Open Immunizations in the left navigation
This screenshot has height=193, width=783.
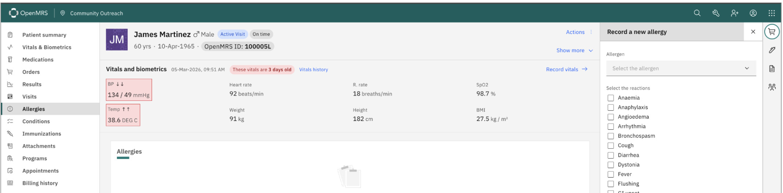41,134
